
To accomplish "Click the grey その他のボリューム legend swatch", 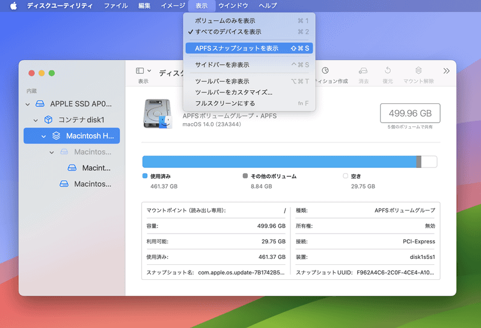I will point(245,175).
